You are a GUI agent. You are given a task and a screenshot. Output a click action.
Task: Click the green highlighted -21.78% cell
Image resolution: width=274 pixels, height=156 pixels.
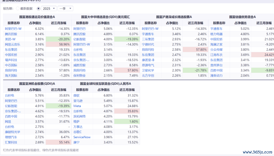[x=196, y=70]
